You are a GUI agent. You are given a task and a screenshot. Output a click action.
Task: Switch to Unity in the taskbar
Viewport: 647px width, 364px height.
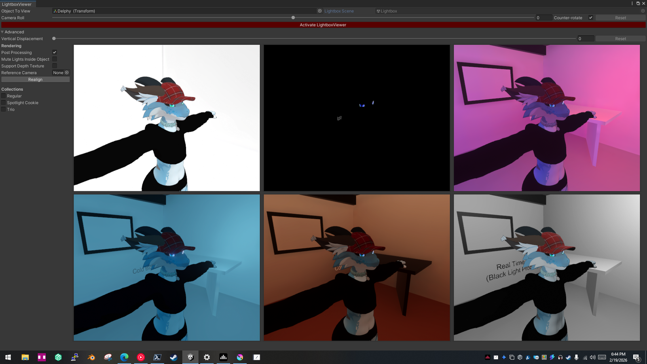click(x=190, y=357)
